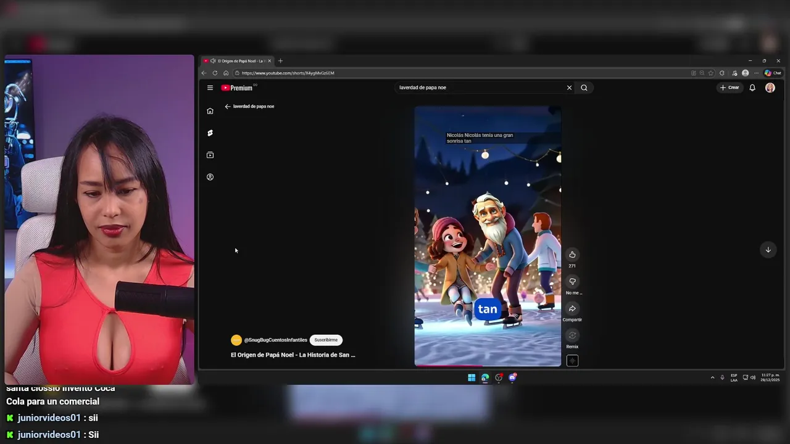Open the YouTube guide hamburger menu
The width and height of the screenshot is (790, 444).
(x=210, y=88)
